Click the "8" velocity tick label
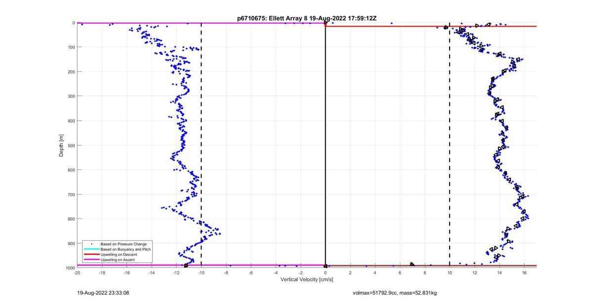Screen dimensions: 593x301 tap(424, 272)
